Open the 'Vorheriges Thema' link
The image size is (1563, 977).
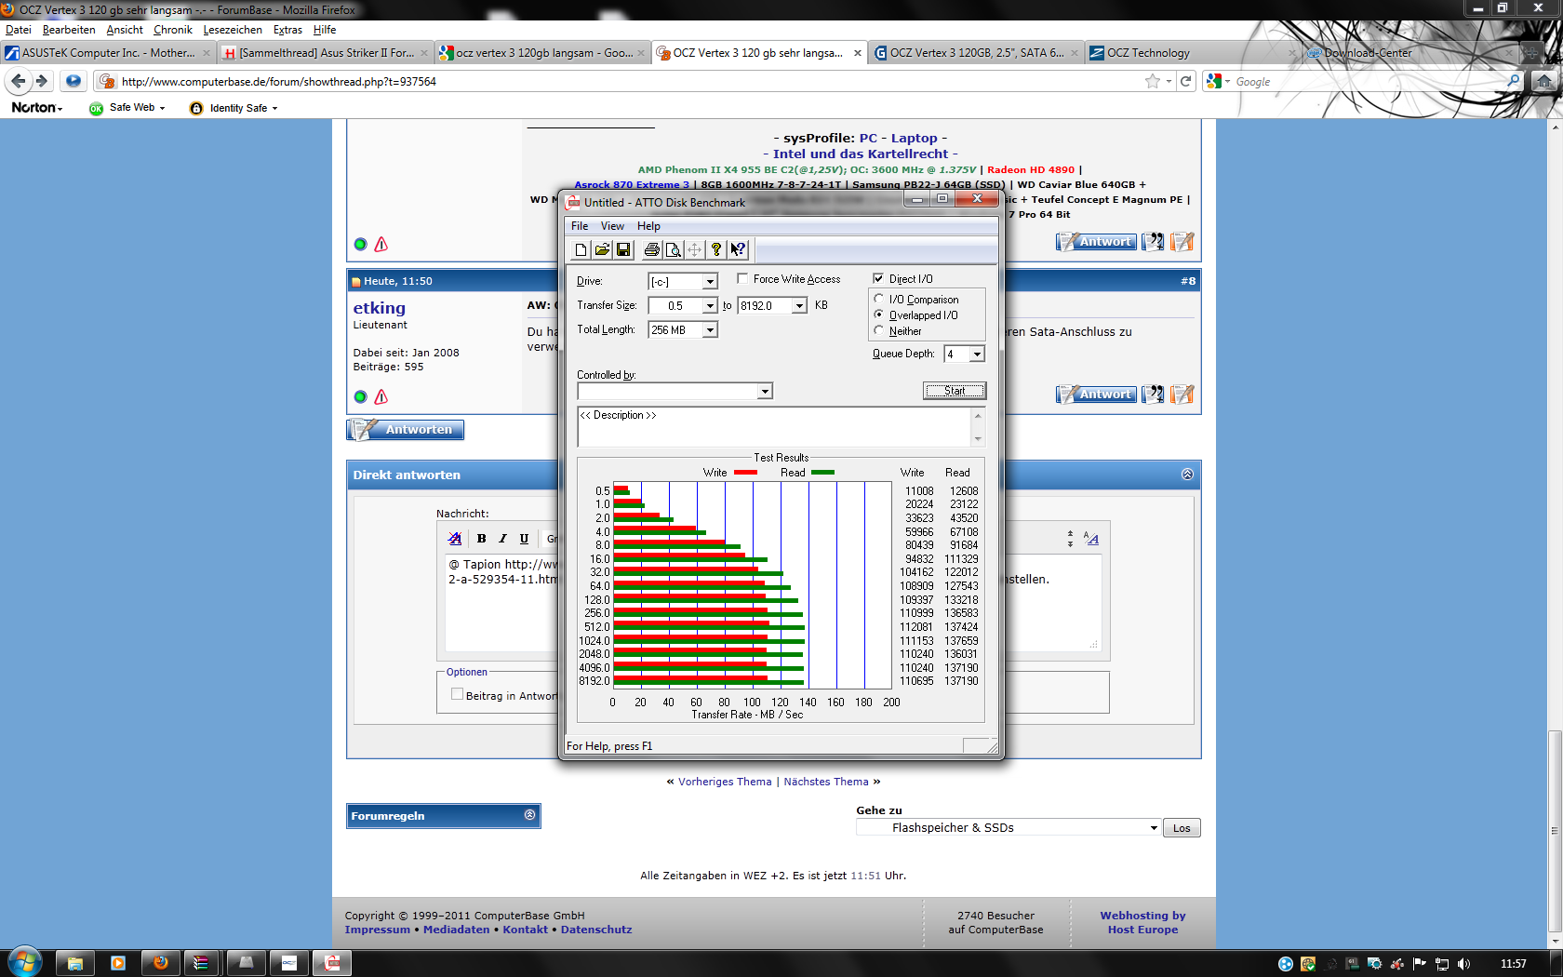click(x=725, y=782)
